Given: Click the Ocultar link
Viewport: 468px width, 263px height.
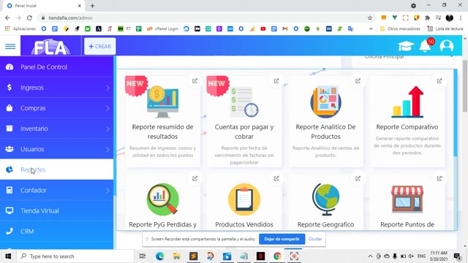Looking at the screenshot, I should (x=315, y=239).
